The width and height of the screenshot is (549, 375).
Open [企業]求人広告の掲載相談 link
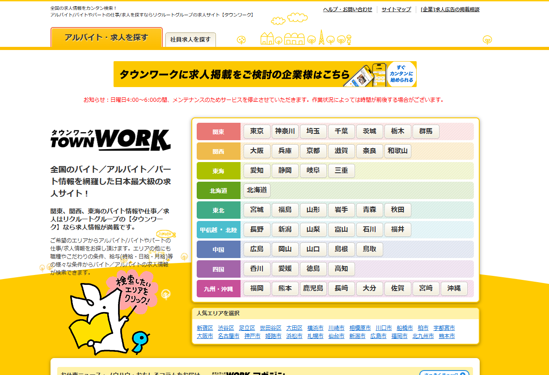point(450,9)
